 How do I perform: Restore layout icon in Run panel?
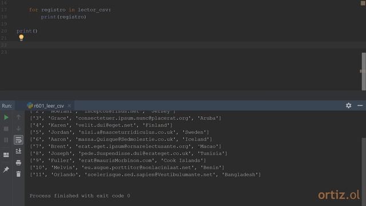(x=6, y=155)
